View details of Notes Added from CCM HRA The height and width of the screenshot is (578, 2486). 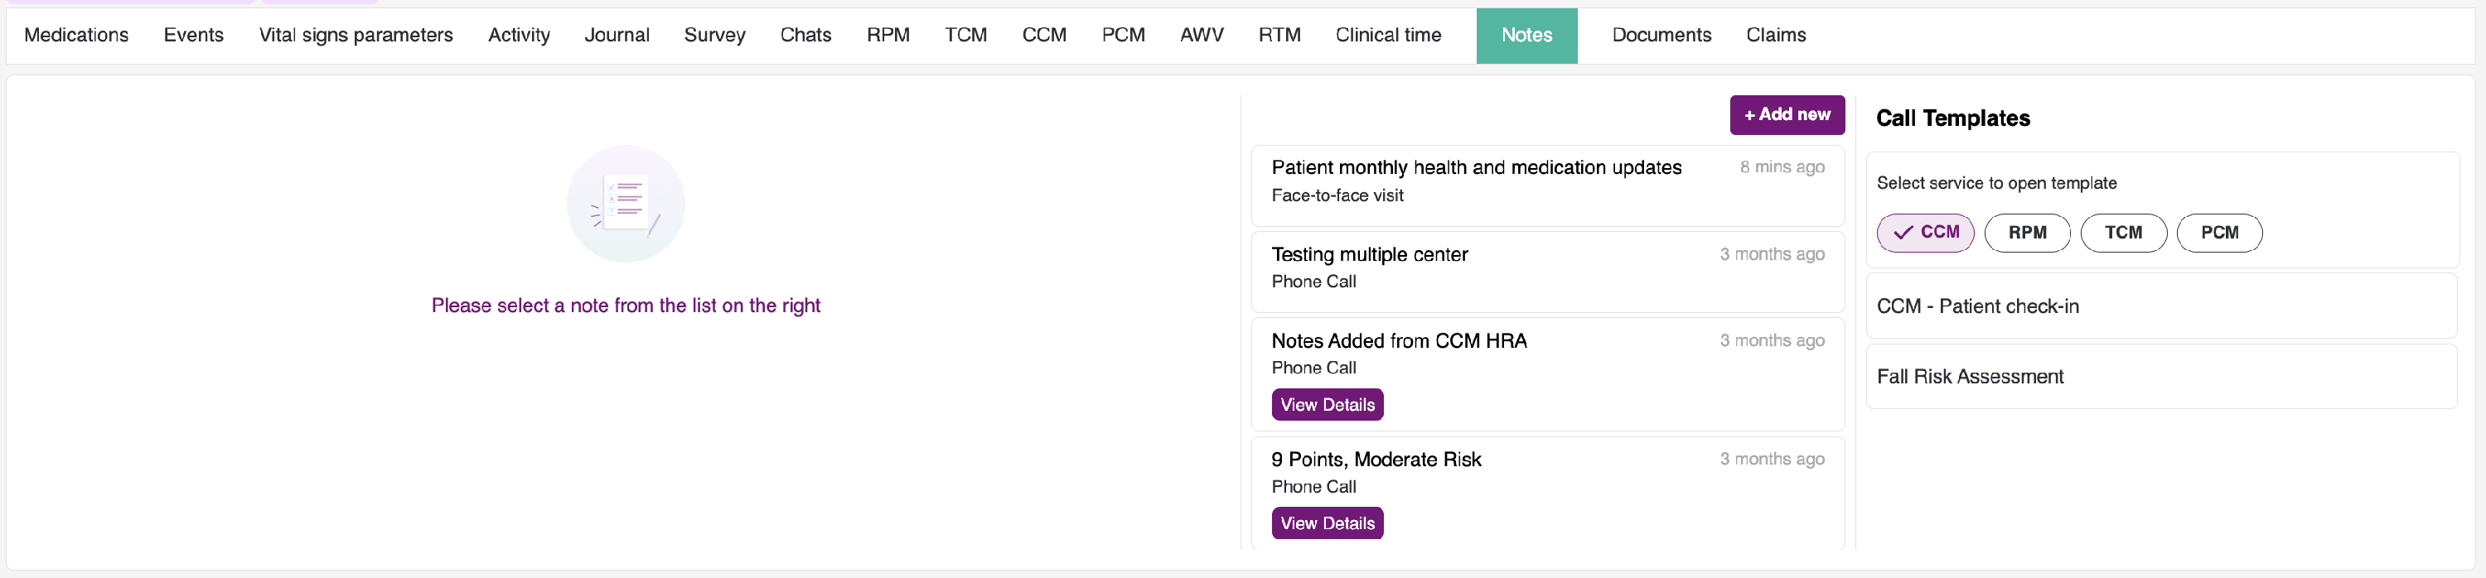click(1327, 405)
